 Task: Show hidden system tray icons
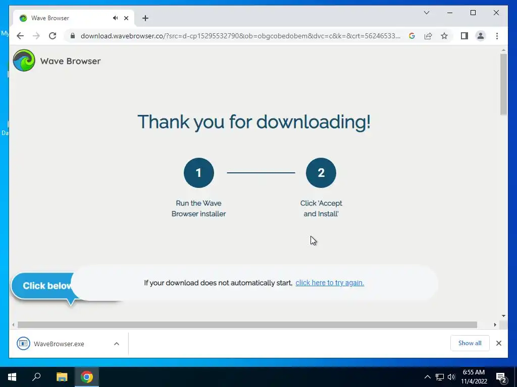pyautogui.click(x=427, y=377)
